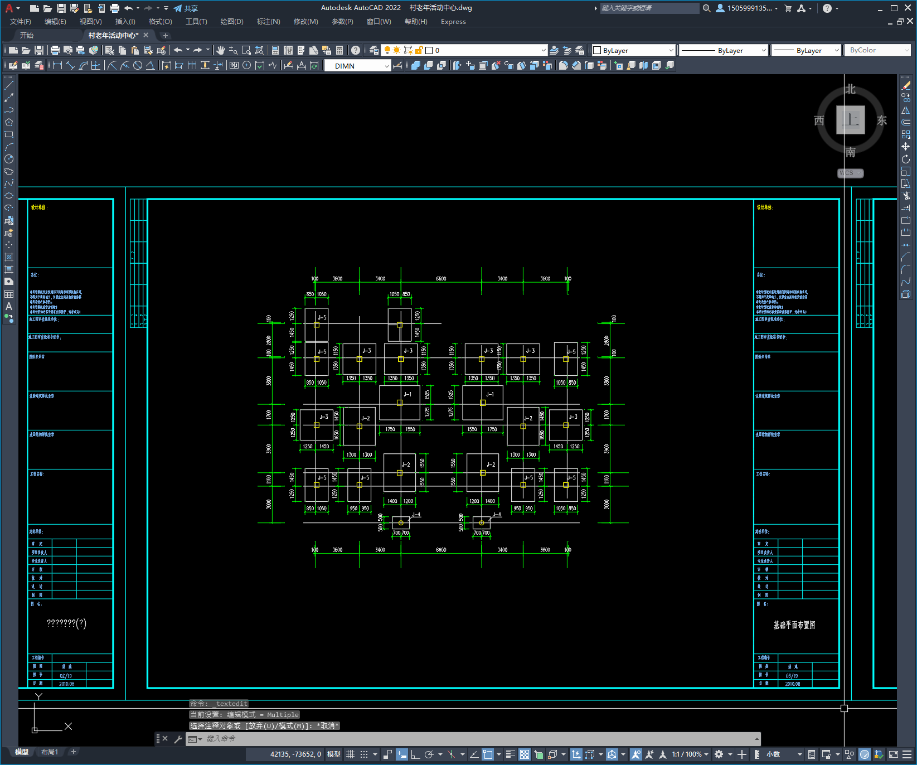Toggle polar tracking in status bar
This screenshot has height=765, width=917.
pos(429,754)
